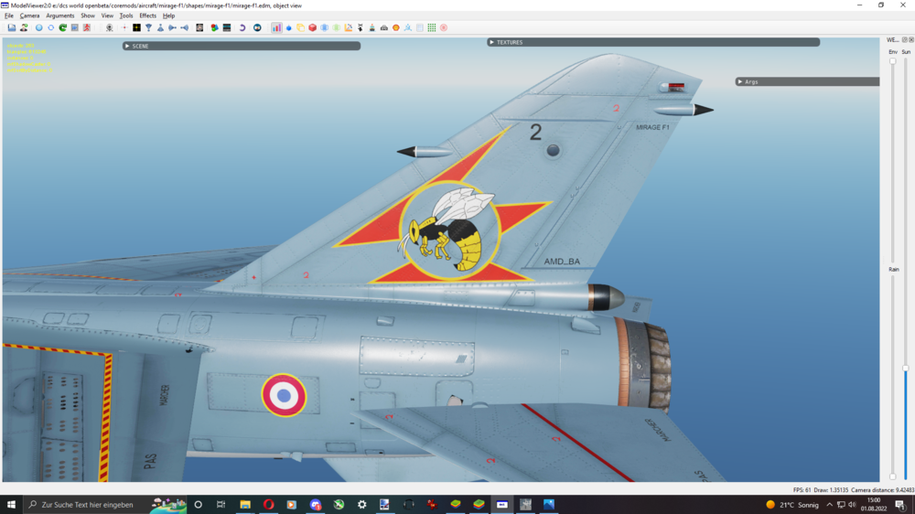
Task: Click the Rain slider handle at bottom
Action: point(893,477)
